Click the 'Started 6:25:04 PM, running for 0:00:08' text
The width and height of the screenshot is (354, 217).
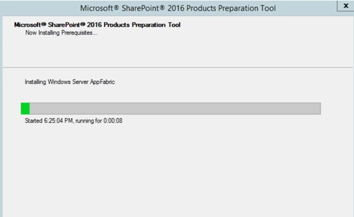click(x=74, y=121)
